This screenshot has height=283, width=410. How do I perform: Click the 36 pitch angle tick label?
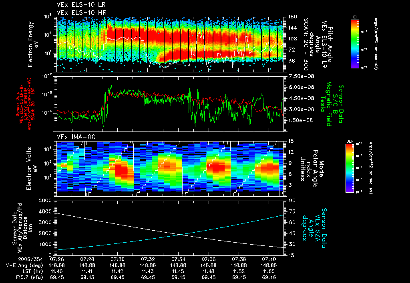[291, 61]
